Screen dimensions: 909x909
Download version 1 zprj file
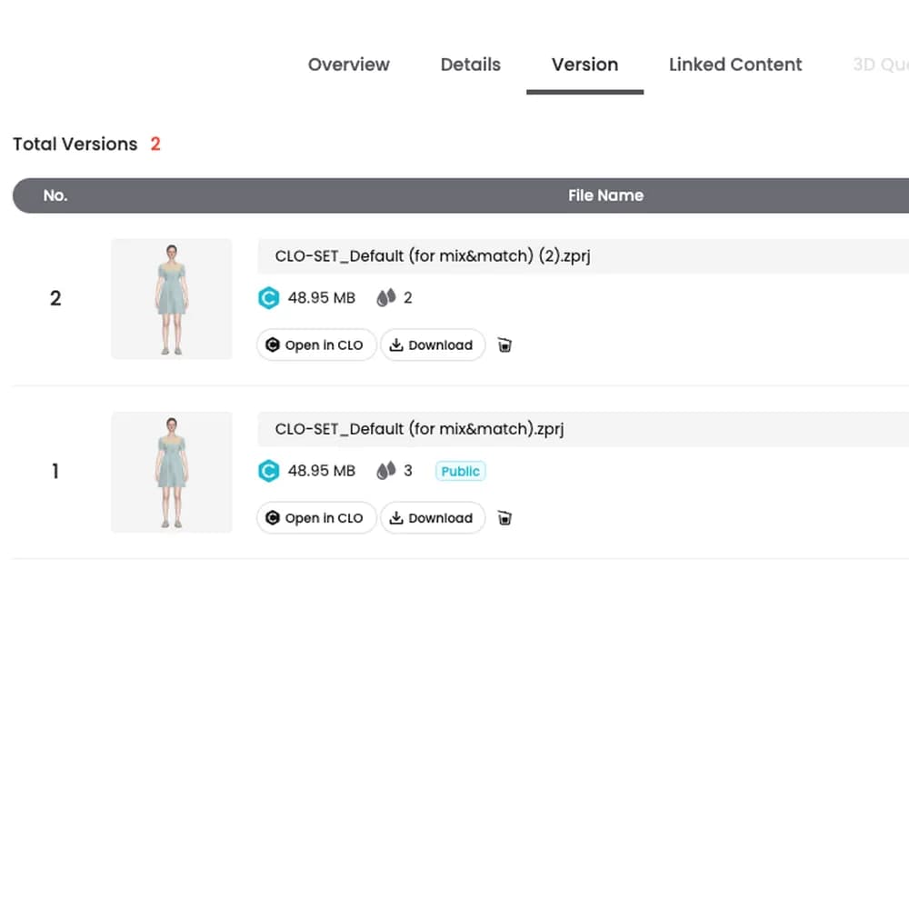[433, 518]
